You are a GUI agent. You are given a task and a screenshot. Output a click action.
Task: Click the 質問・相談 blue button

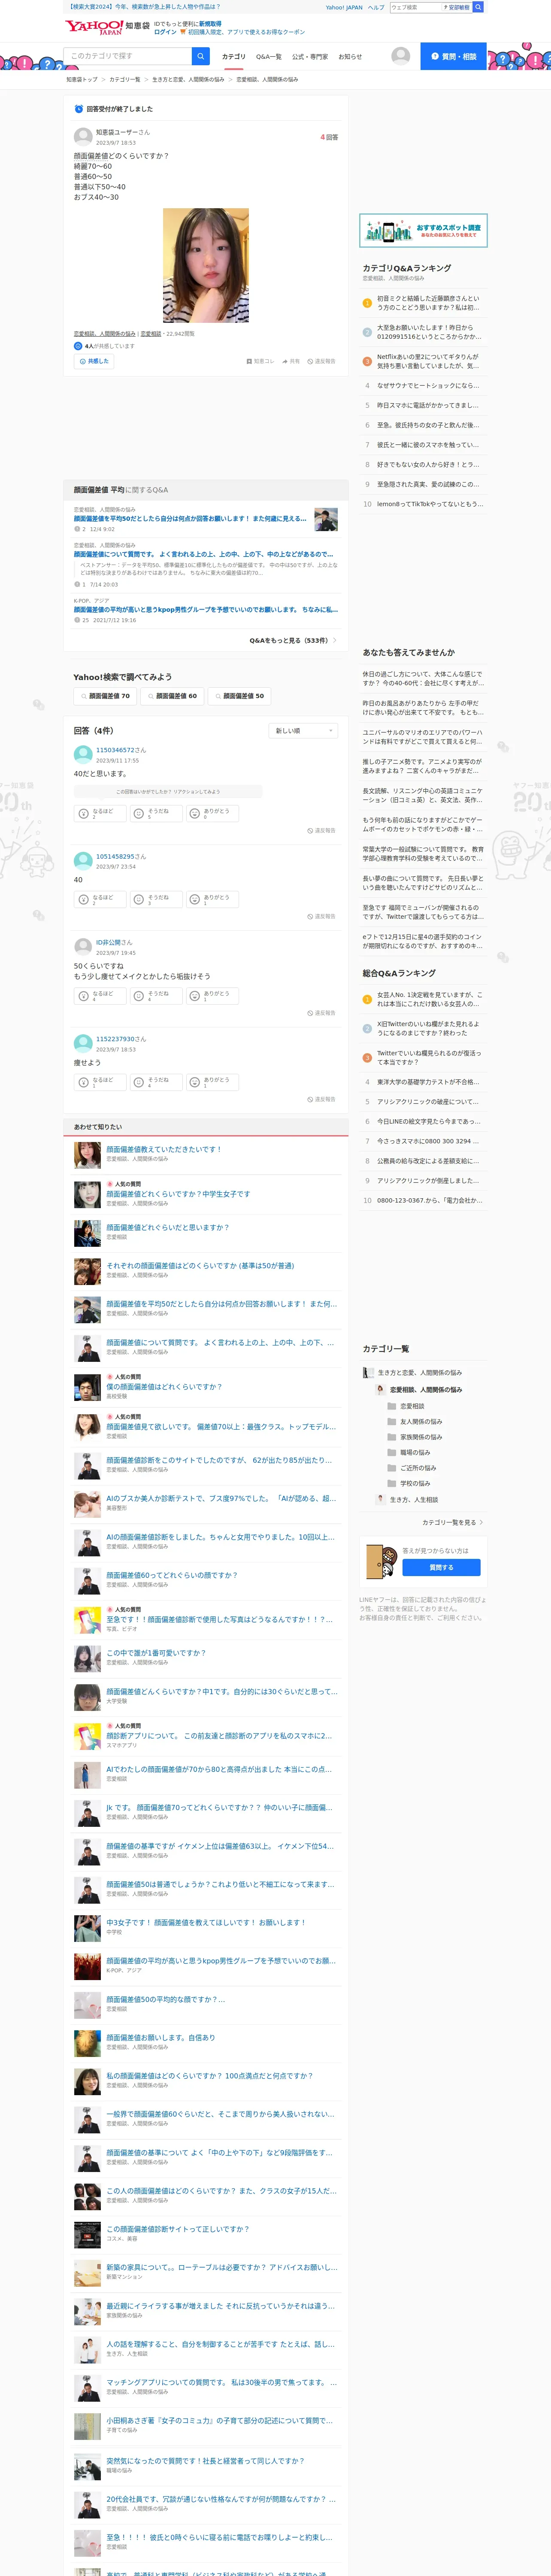[454, 56]
